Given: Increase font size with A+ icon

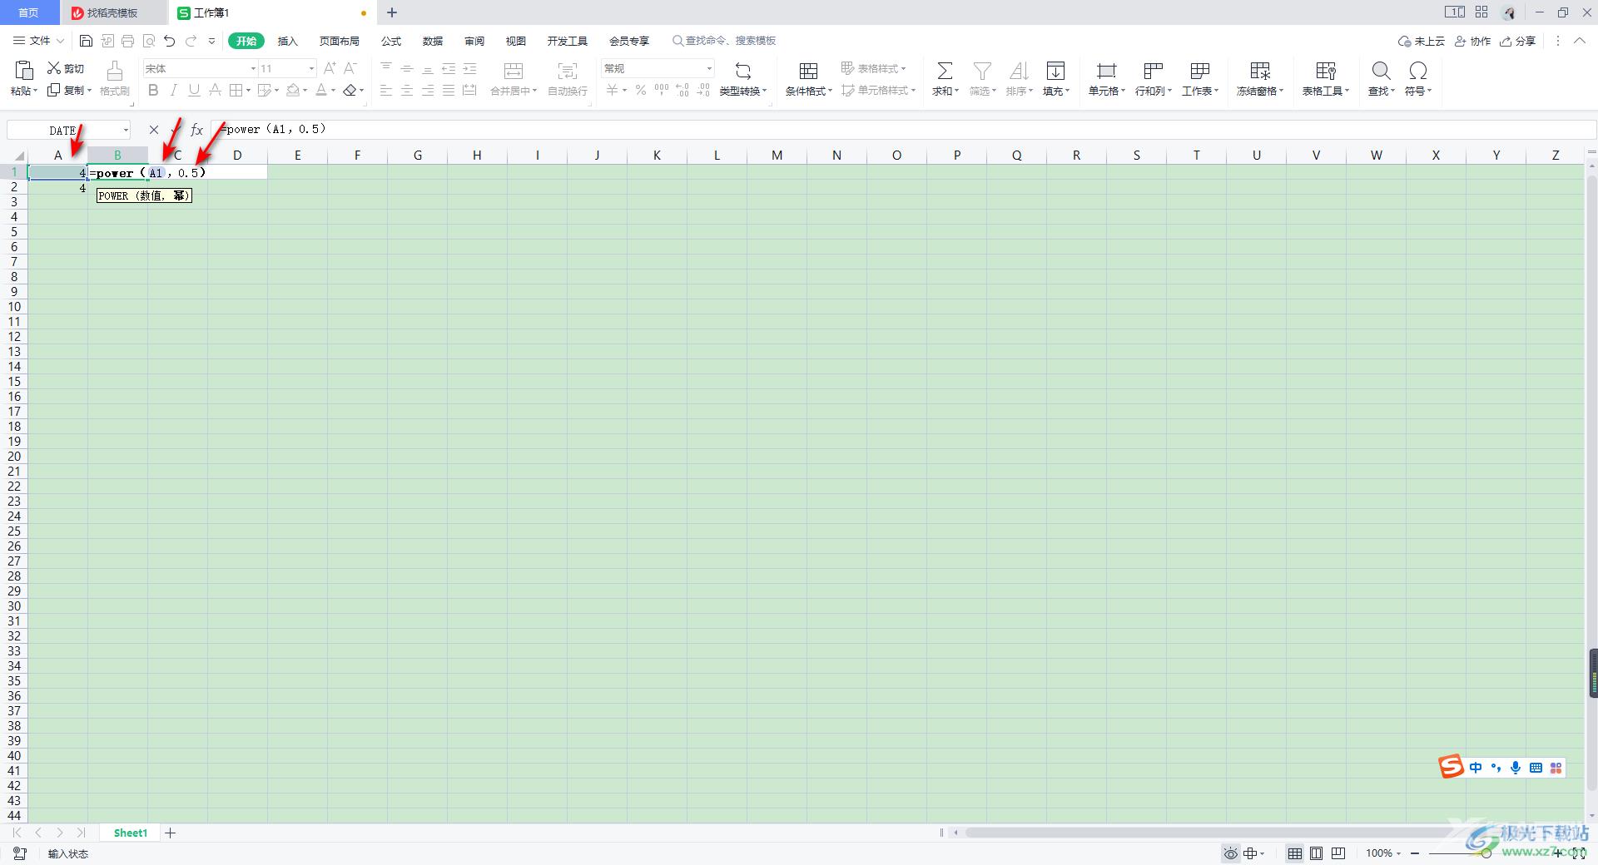Looking at the screenshot, I should coord(330,68).
